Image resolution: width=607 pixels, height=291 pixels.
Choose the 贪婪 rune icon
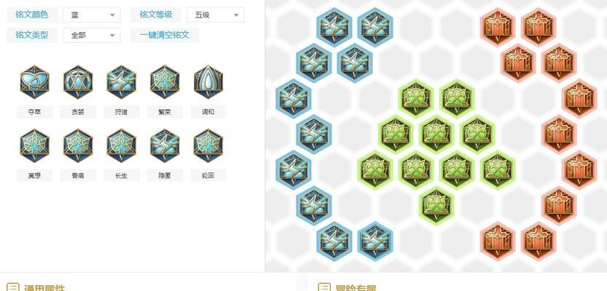[78, 82]
